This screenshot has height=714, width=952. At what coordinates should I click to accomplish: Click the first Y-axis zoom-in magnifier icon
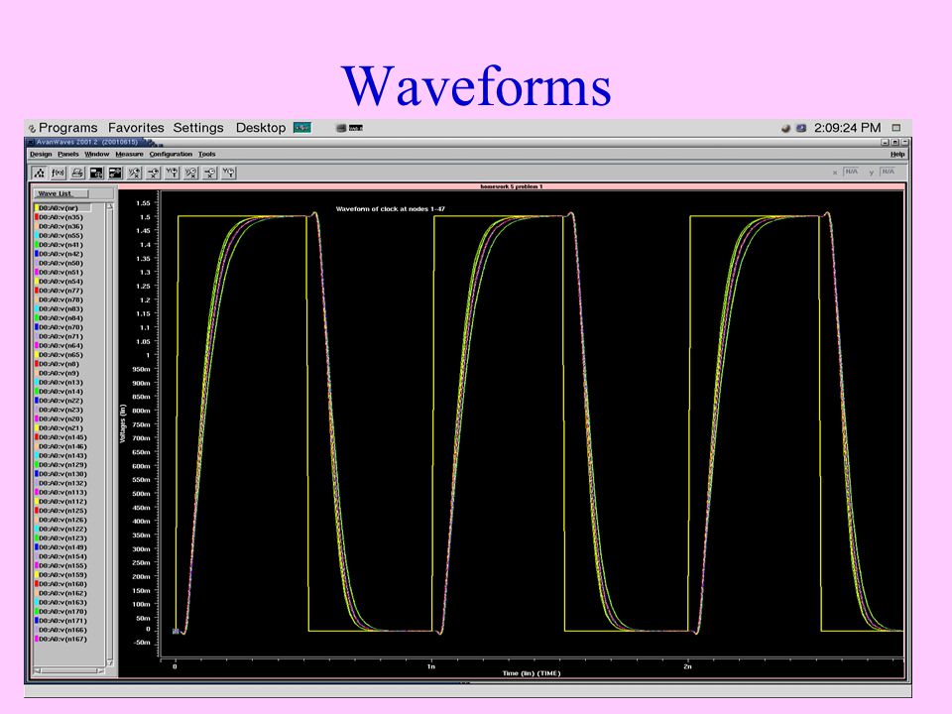172,173
